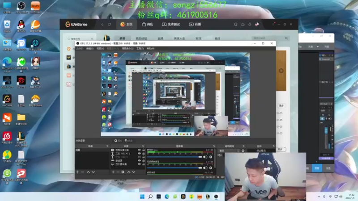Open the WeGame user avatar in title bar
Viewport: 358px width, 201px height.
click(x=257, y=25)
